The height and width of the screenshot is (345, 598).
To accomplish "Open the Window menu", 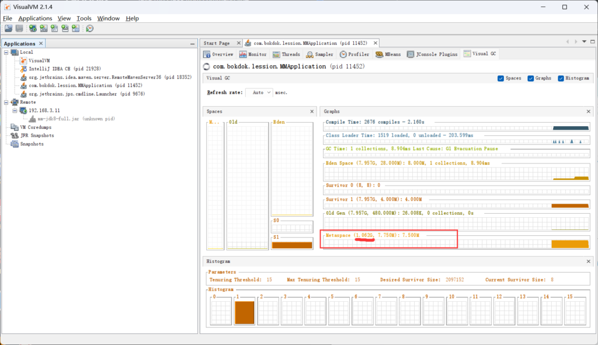I will (108, 18).
